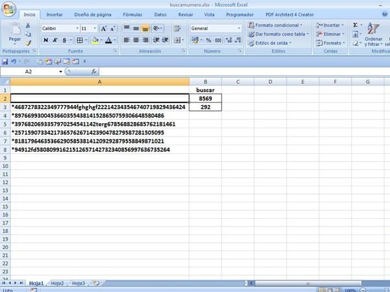Increase indent icon
The image size is (390, 292).
165,40
